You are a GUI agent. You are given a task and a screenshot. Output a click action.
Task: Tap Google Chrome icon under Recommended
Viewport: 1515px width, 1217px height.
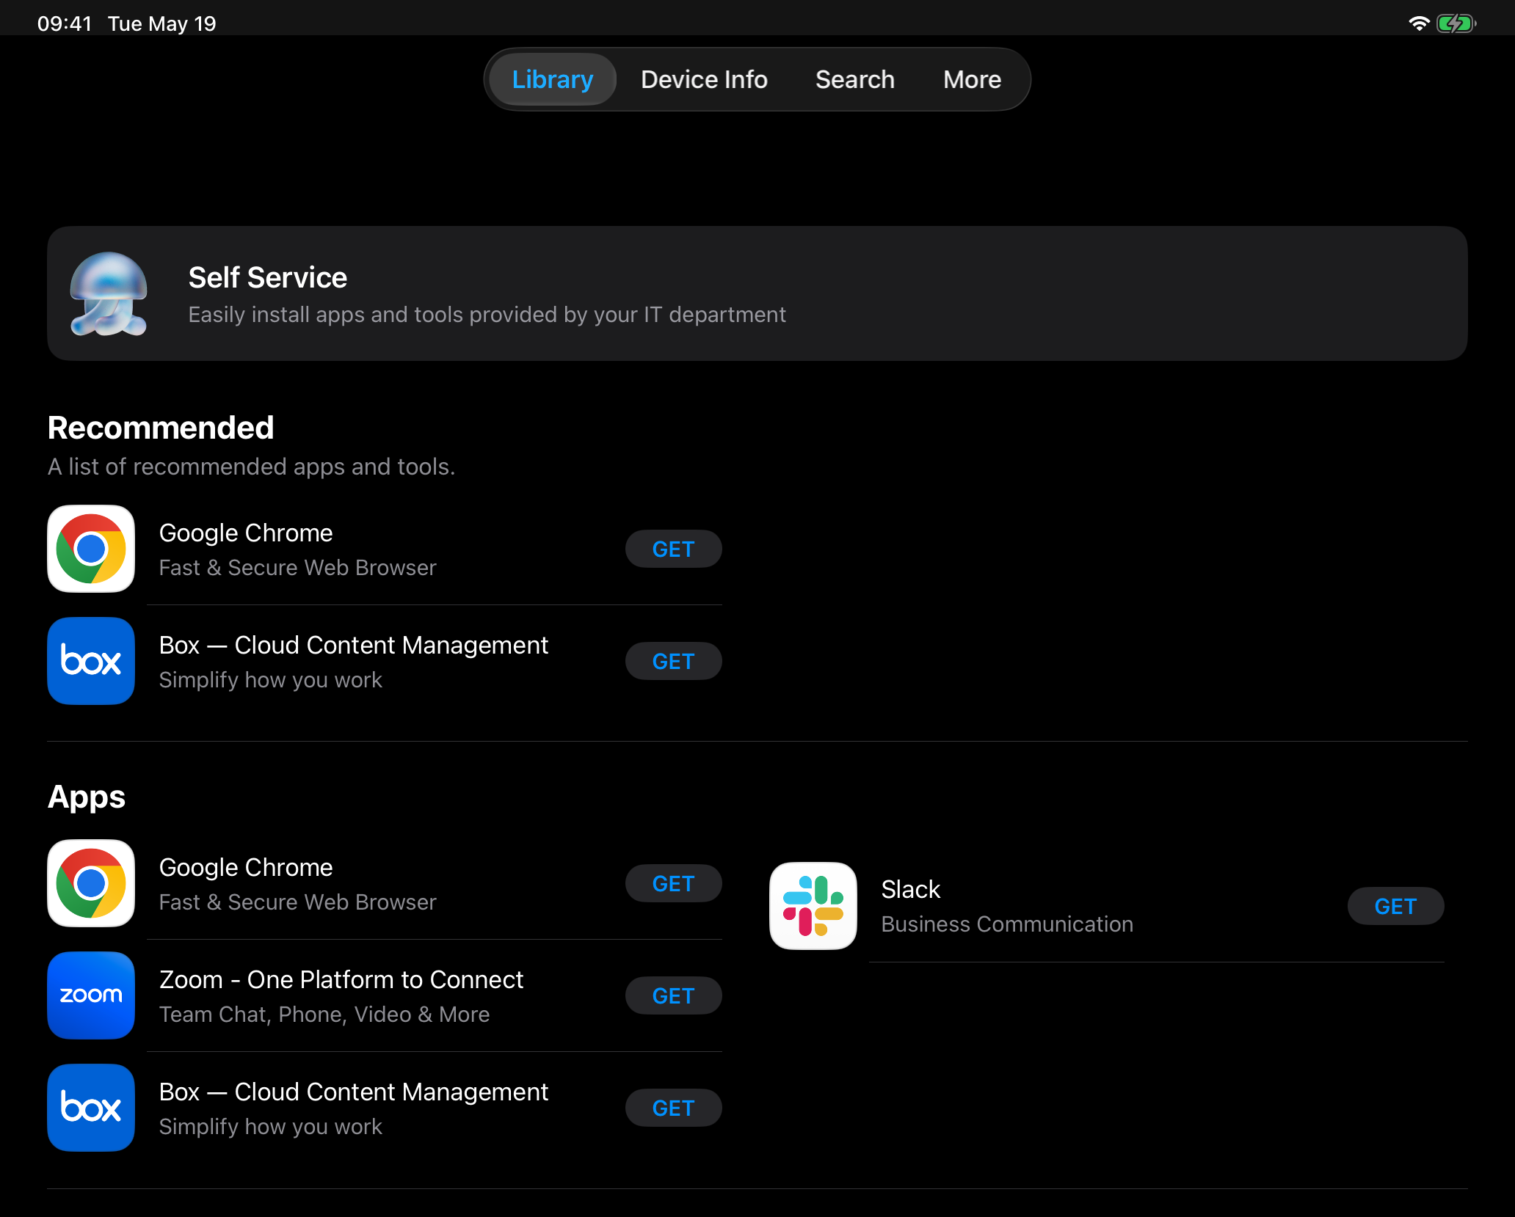[x=91, y=549]
